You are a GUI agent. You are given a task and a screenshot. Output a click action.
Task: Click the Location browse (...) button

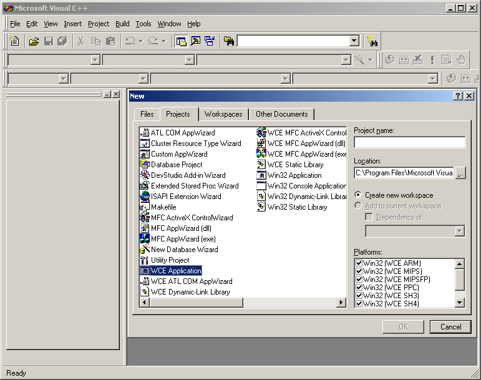point(460,173)
